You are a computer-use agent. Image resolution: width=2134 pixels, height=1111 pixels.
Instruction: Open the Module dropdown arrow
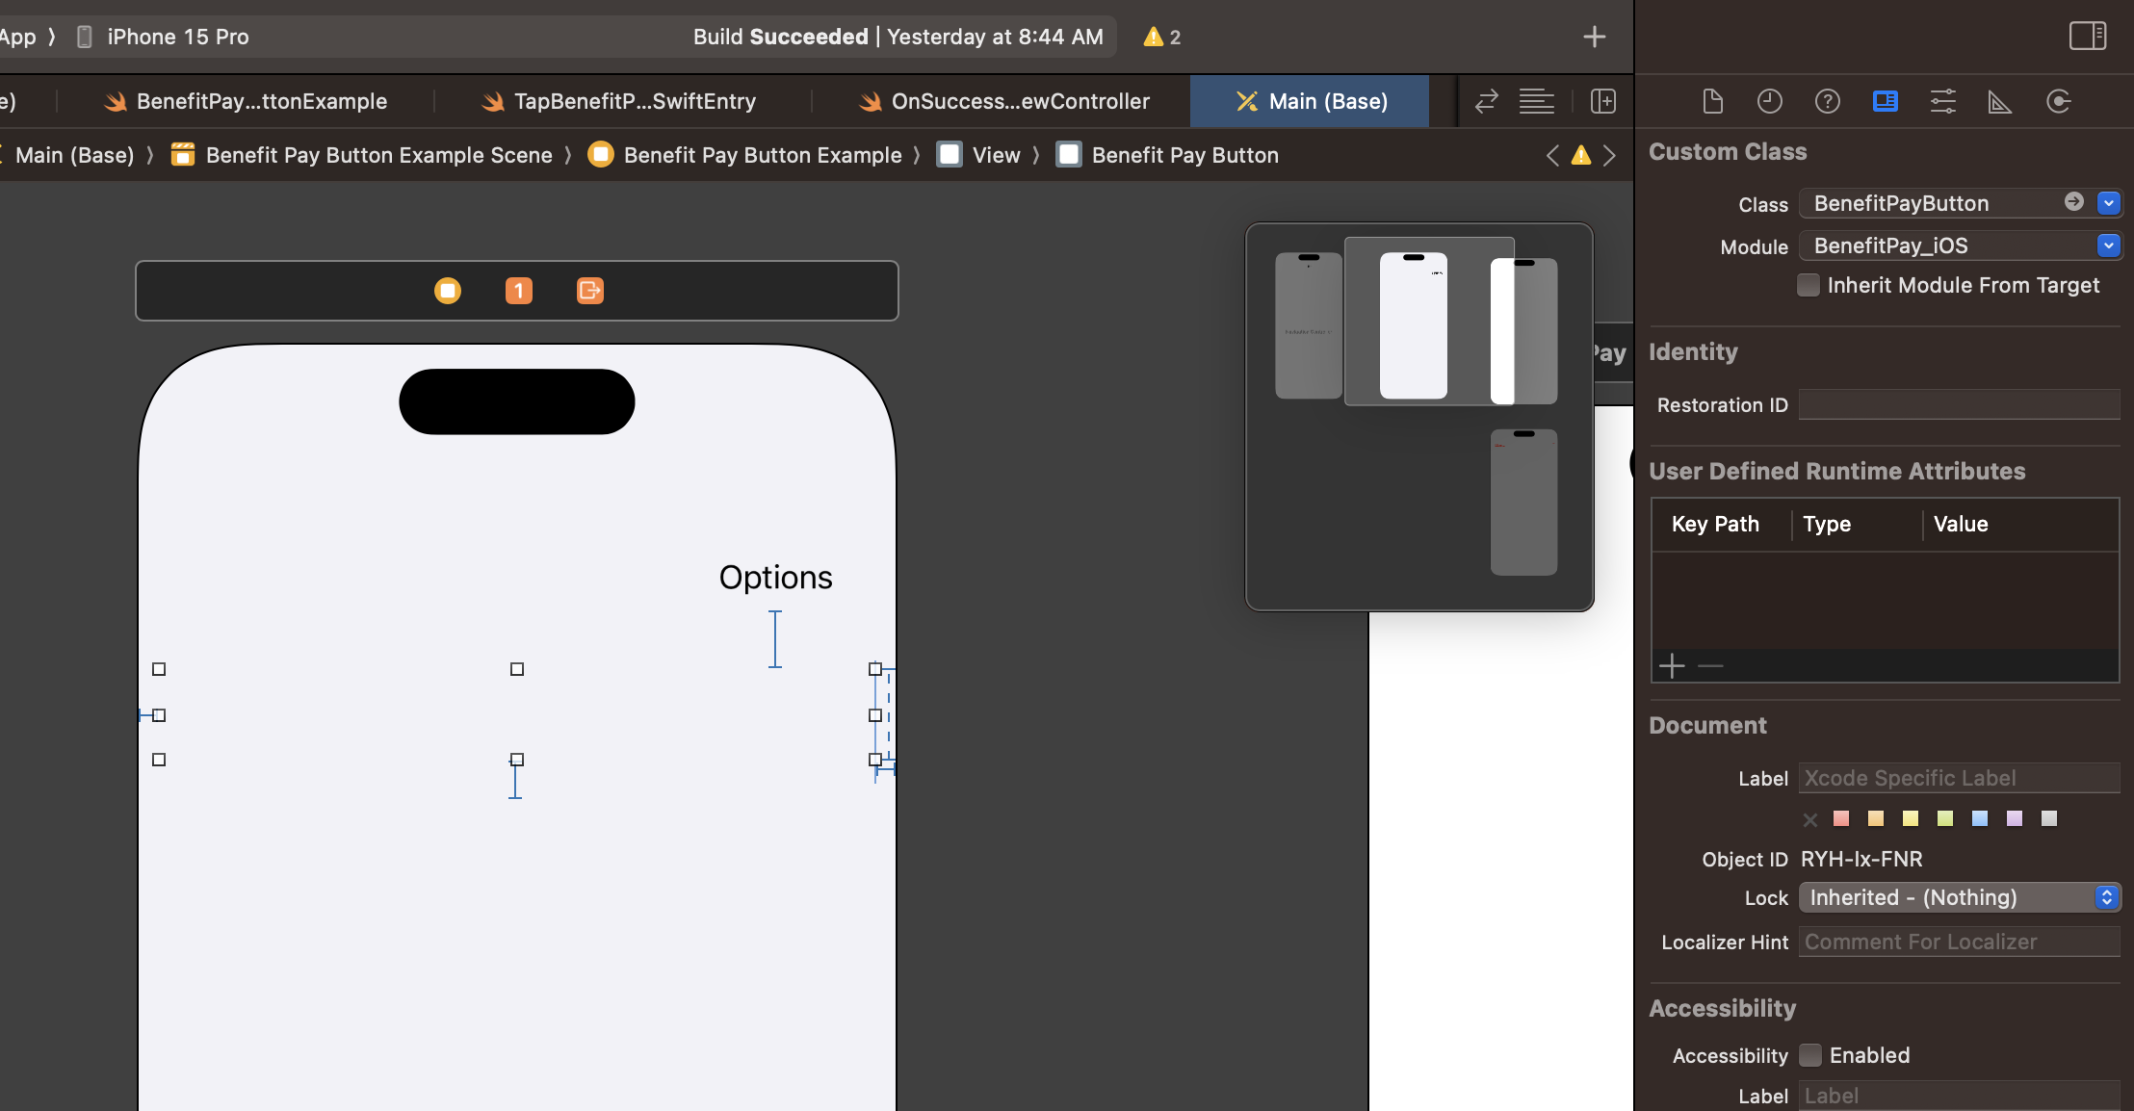point(2108,245)
